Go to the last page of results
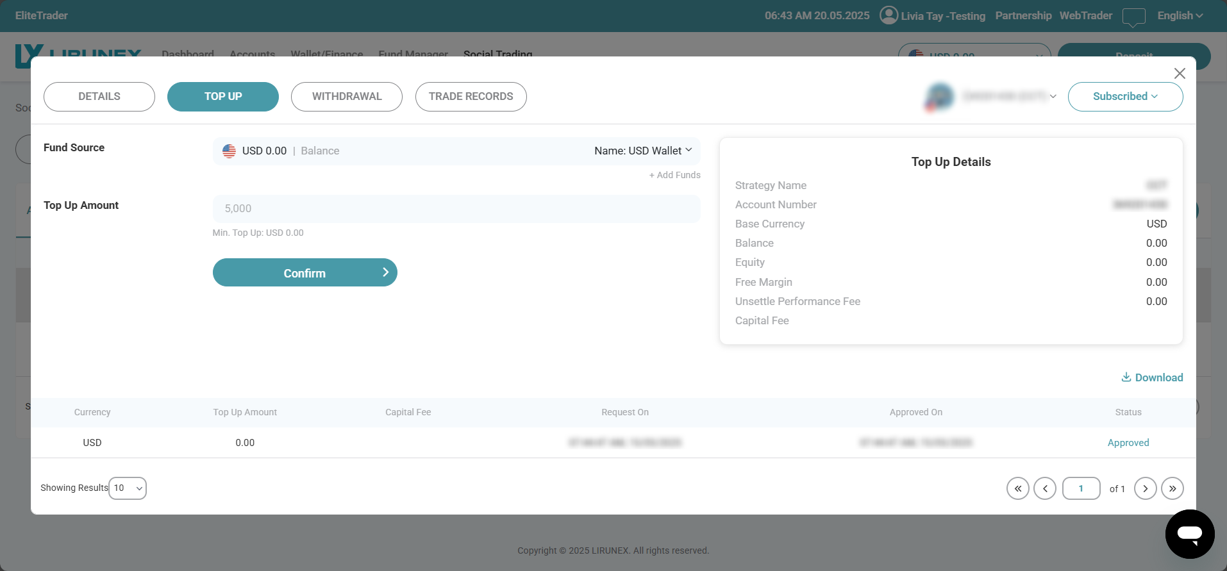The image size is (1227, 571). click(x=1172, y=488)
